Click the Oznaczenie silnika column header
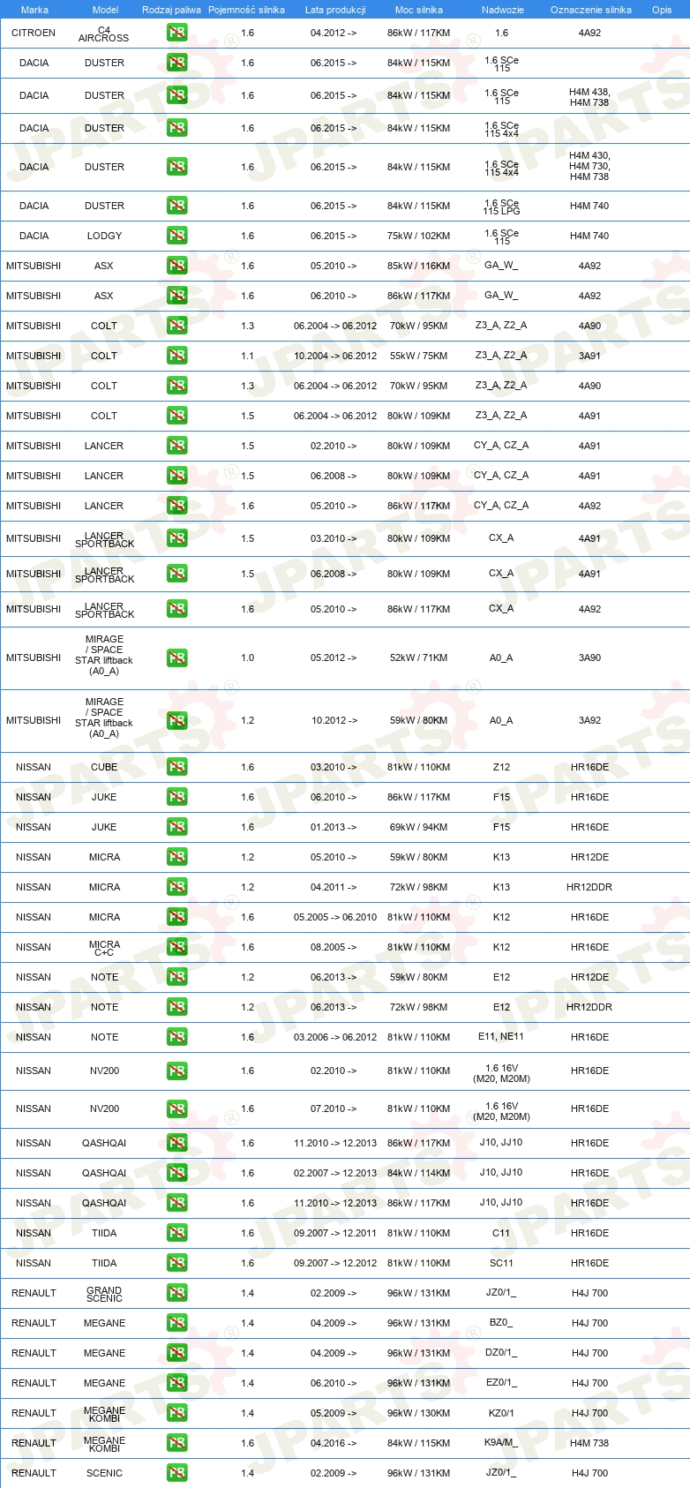Screen dimensions: 690x1488 point(591,10)
